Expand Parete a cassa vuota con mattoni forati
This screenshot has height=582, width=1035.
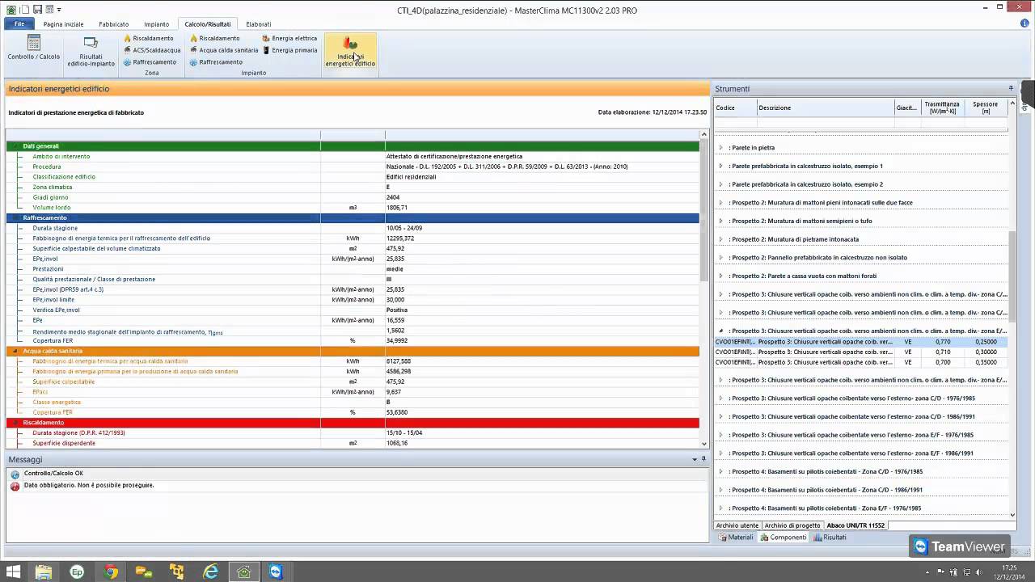coord(720,276)
